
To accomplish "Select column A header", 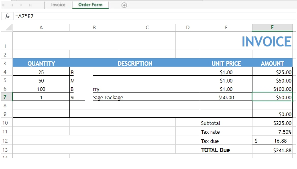I will tap(41, 28).
